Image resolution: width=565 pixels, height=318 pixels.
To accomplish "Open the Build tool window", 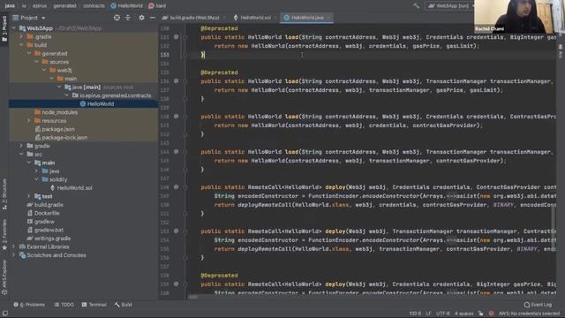I will pyautogui.click(x=124, y=305).
